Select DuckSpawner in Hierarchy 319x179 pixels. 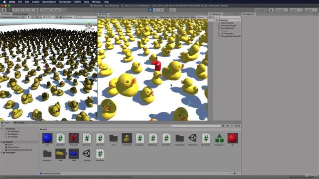(x=227, y=28)
